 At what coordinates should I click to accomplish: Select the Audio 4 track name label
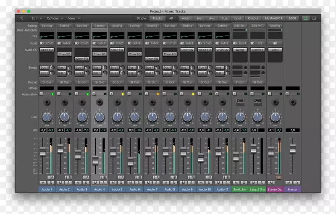pyautogui.click(x=99, y=190)
